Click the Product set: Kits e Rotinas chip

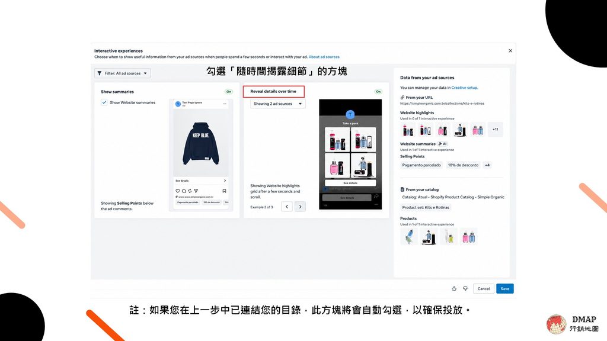click(x=426, y=207)
